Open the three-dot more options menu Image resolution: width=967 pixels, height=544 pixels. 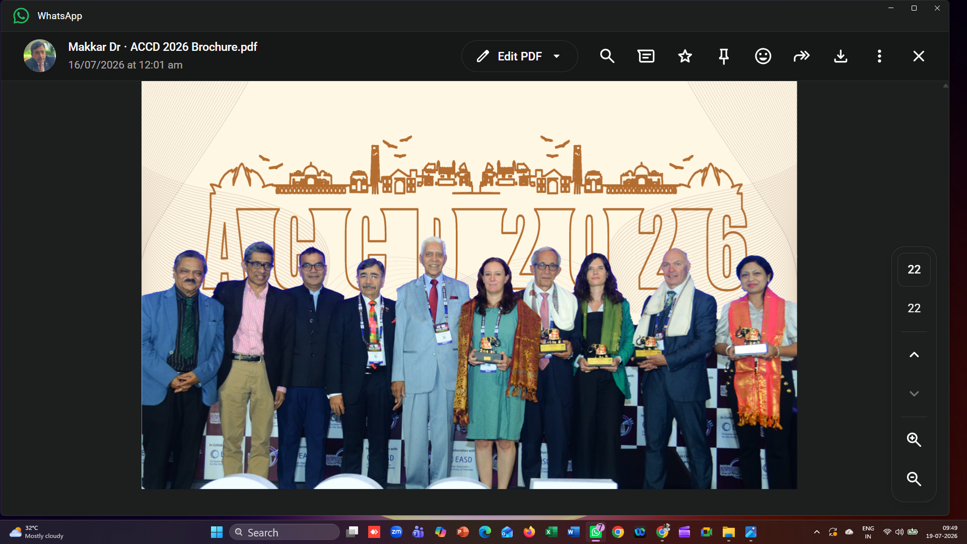(x=879, y=56)
